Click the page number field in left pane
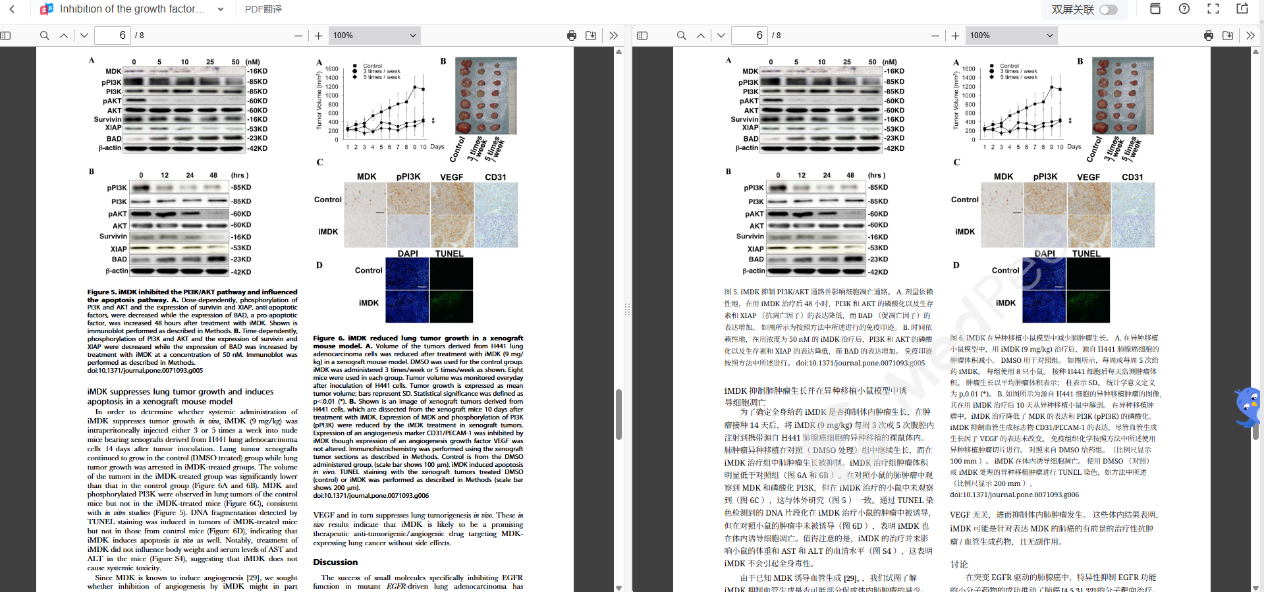The image size is (1264, 592). (113, 36)
